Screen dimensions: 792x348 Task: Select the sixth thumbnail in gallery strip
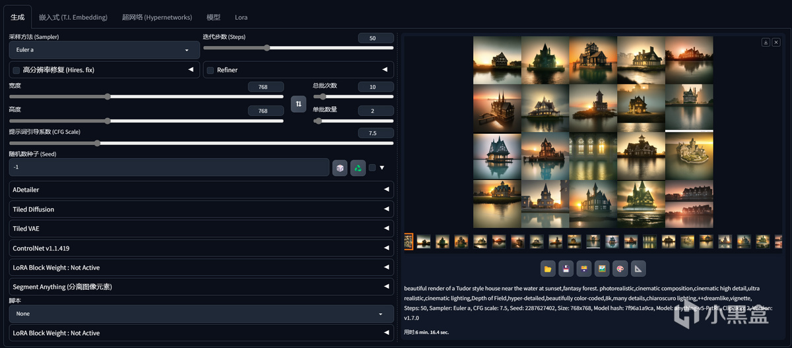499,242
